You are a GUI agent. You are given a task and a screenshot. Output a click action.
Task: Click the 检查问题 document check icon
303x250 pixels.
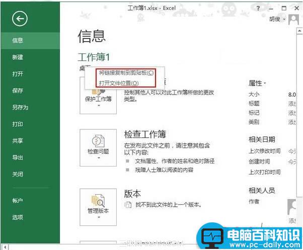[98, 141]
